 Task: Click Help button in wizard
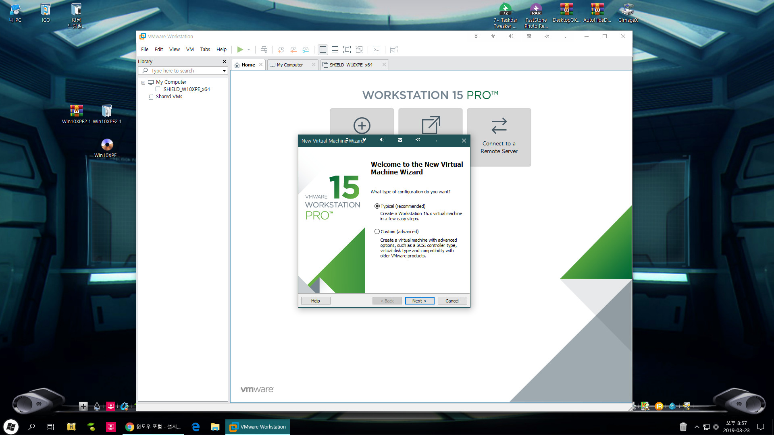316,301
